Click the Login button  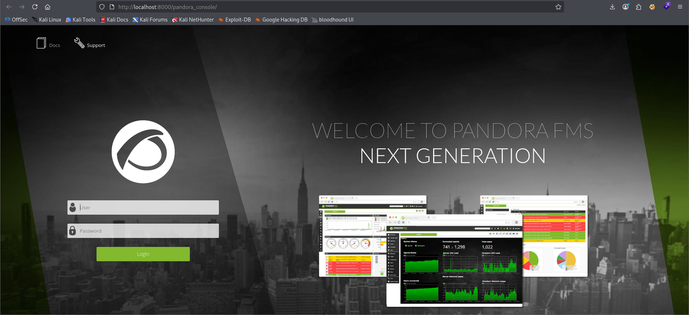click(143, 254)
